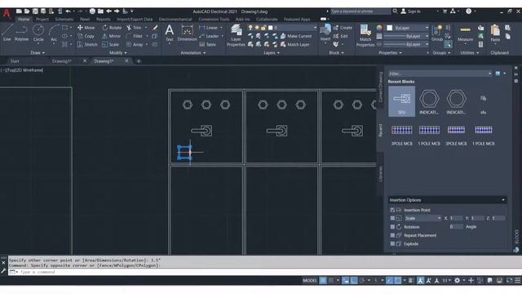Click Match Properties tool

tap(365, 35)
